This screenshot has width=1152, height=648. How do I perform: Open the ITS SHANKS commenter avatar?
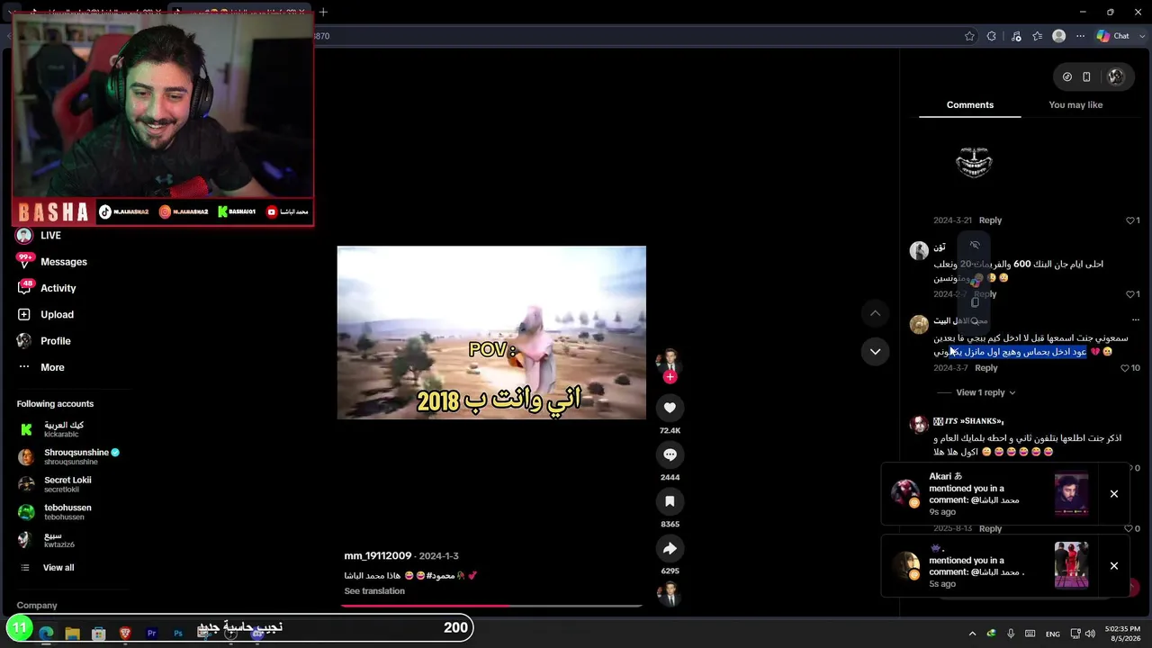coord(919,425)
